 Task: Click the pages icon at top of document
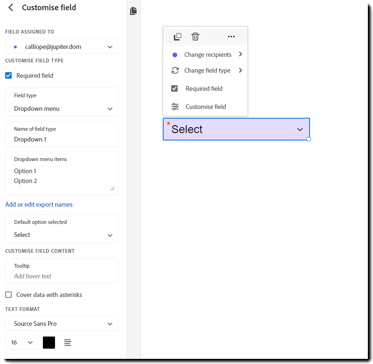click(133, 11)
